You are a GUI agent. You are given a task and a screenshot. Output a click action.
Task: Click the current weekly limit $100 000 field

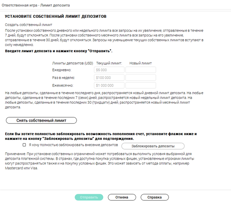(109, 78)
